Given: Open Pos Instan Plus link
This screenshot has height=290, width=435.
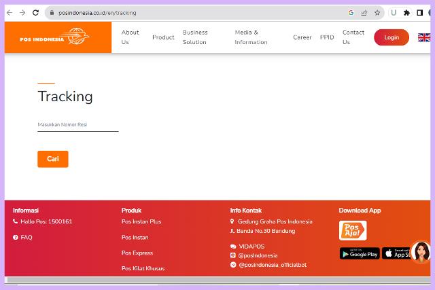Looking at the screenshot, I should click(x=141, y=221).
